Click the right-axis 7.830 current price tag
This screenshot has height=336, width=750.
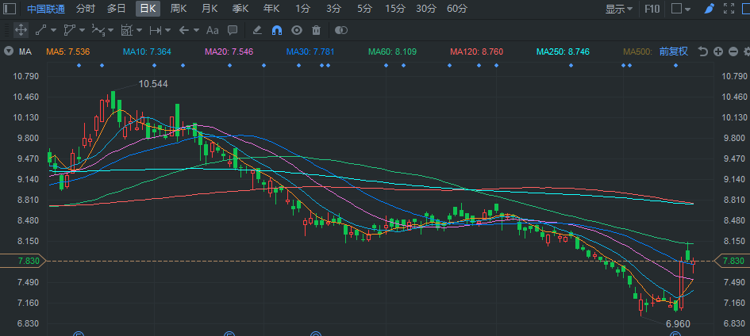pos(733,261)
